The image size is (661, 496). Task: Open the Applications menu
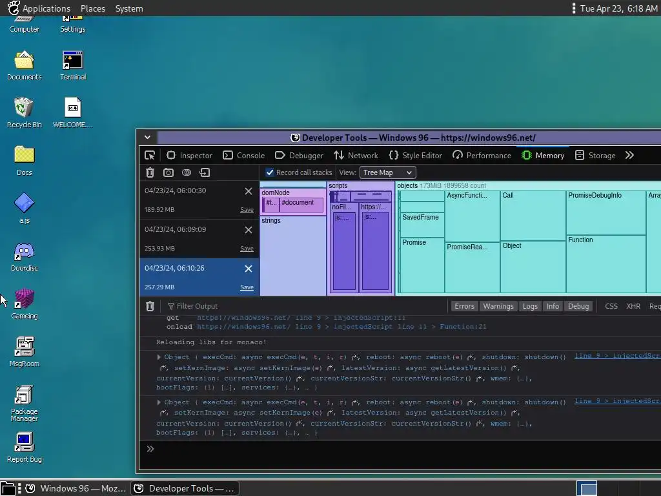coord(39,8)
